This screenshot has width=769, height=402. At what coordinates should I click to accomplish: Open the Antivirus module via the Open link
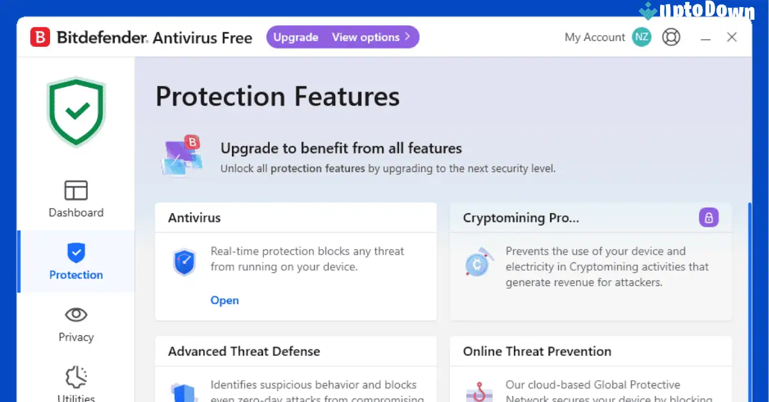(x=224, y=300)
